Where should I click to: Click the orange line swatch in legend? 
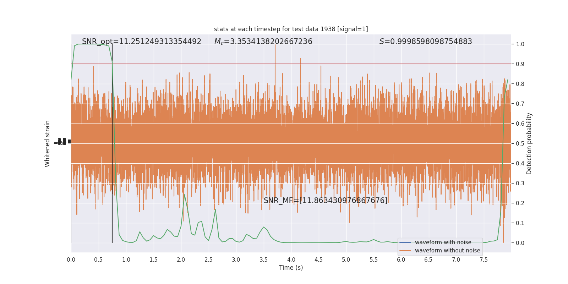pos(405,251)
